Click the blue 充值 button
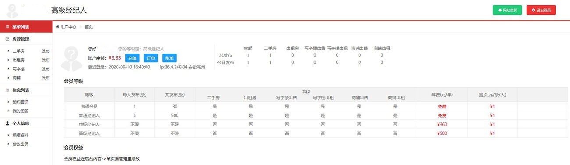The width and height of the screenshot is (570, 165). click(132, 58)
